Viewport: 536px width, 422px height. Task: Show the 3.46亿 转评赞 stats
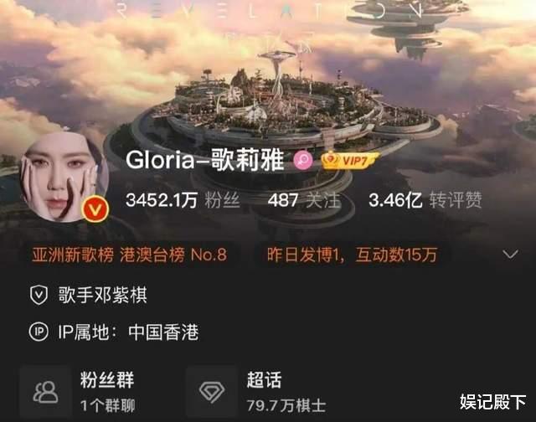[x=425, y=200]
